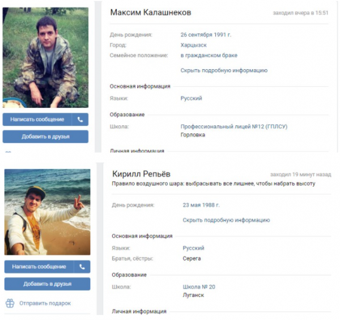Click the birthday link 23 мая 1988 г.
Viewport: 340px width, 320px height.
click(201, 205)
